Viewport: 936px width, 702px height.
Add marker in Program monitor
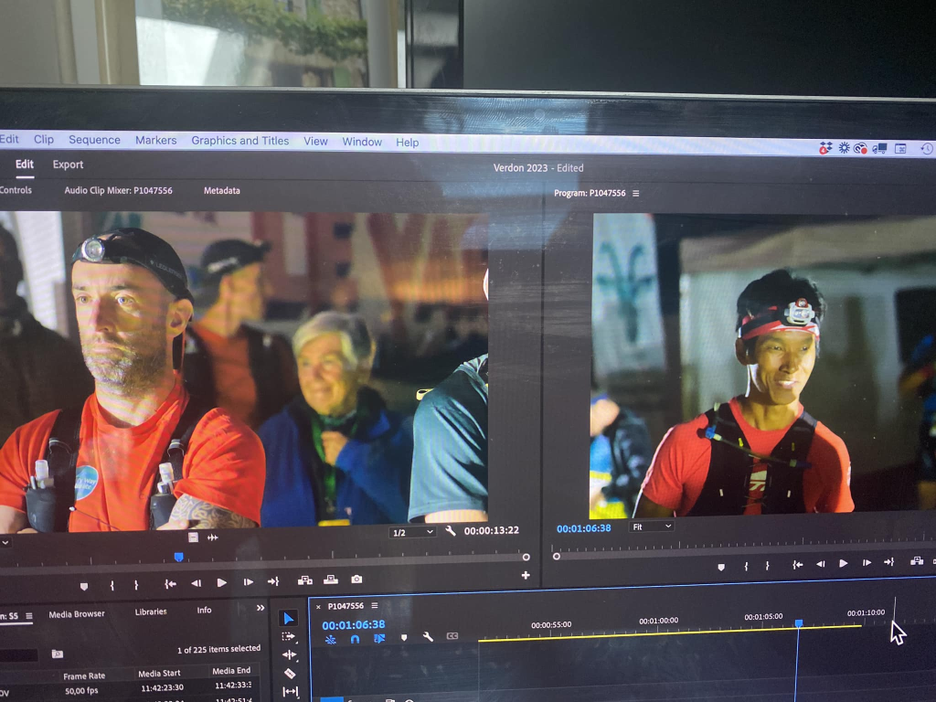coord(721,567)
